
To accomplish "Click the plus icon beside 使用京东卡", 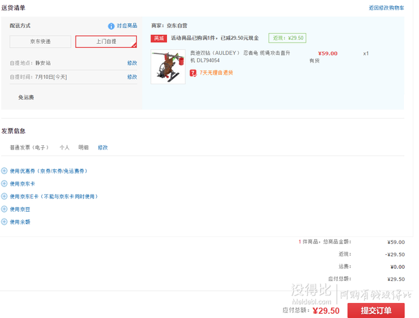I will pyautogui.click(x=4, y=184).
